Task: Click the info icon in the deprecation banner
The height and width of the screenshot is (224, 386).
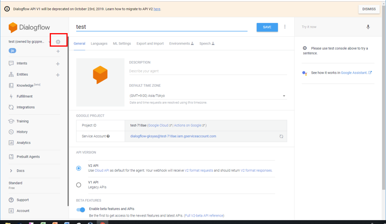Action: [7, 9]
